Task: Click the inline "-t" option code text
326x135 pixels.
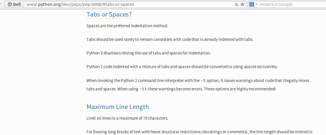Action: [204, 81]
